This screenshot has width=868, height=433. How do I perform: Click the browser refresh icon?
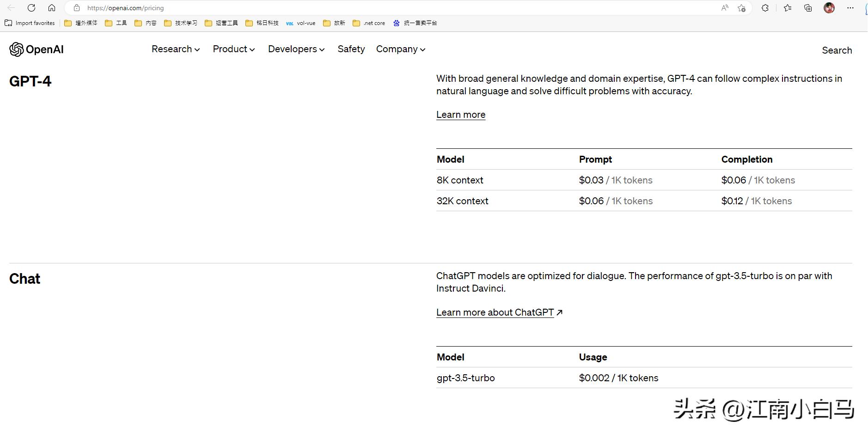(31, 8)
